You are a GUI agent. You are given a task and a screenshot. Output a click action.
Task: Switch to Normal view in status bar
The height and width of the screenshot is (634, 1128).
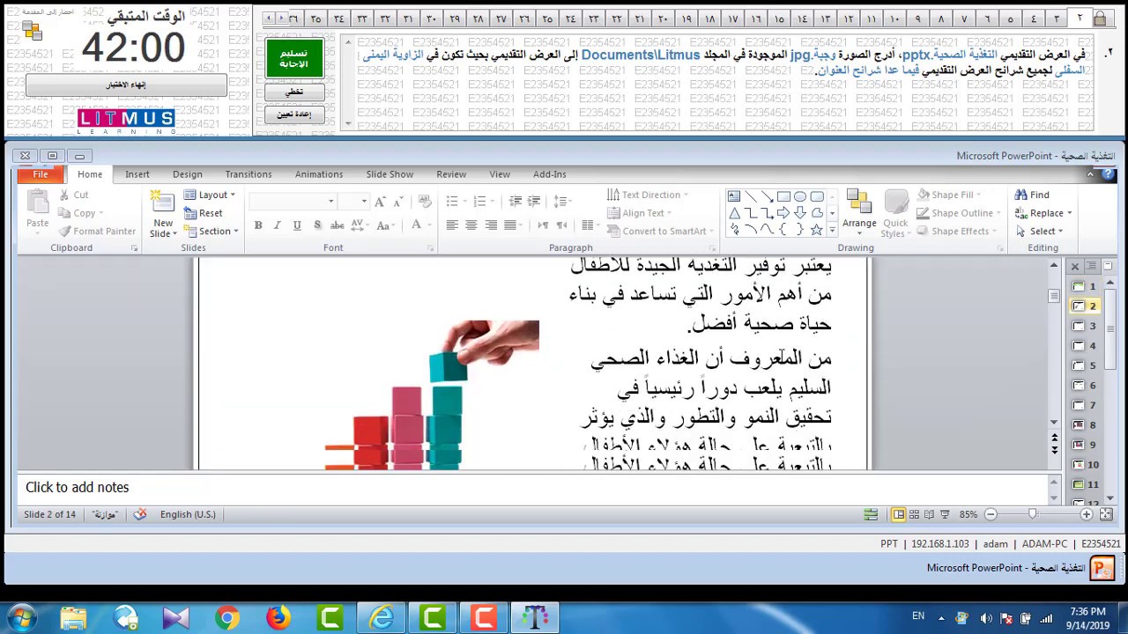pos(899,514)
